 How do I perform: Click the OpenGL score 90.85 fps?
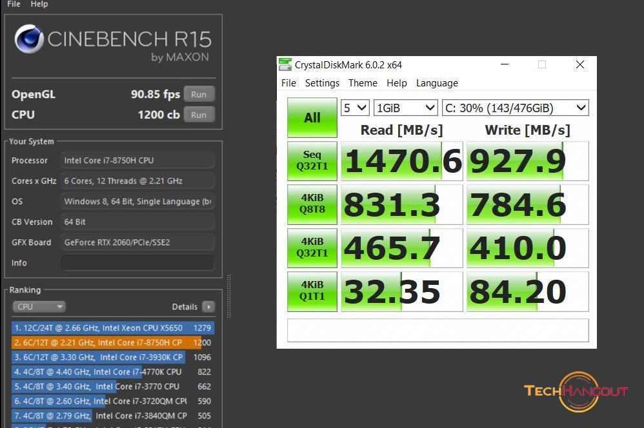tap(156, 94)
